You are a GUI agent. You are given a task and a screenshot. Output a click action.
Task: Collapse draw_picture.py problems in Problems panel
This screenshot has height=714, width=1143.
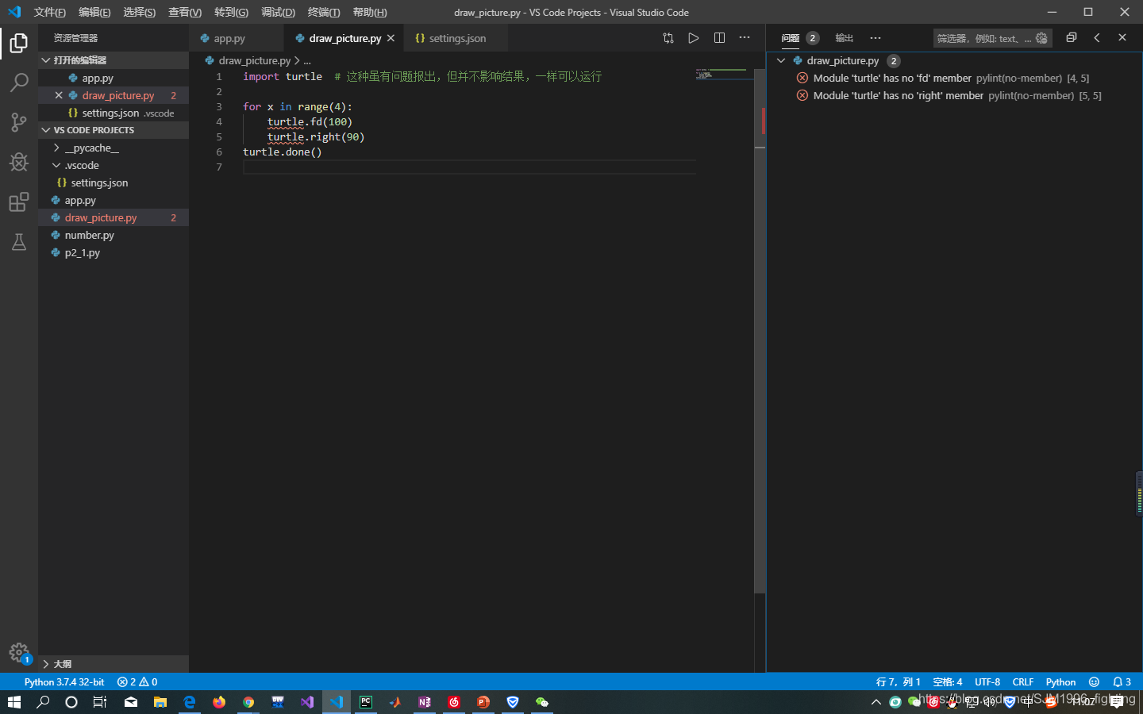(x=780, y=59)
